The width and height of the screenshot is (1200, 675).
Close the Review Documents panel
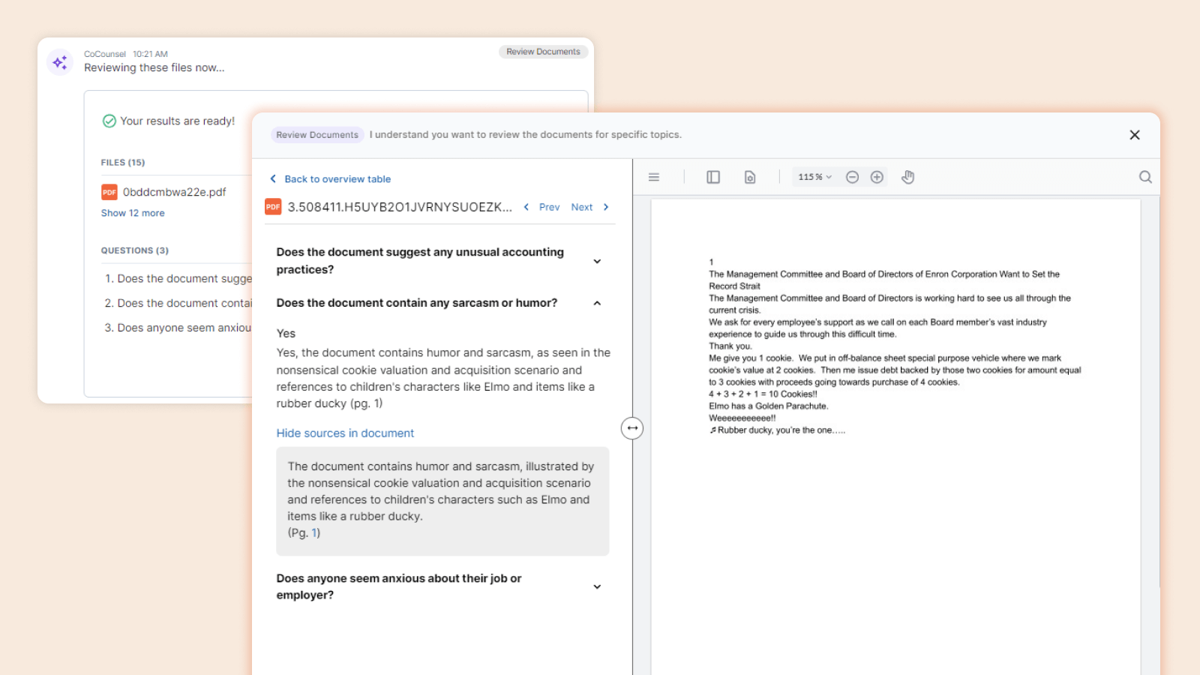(1135, 135)
